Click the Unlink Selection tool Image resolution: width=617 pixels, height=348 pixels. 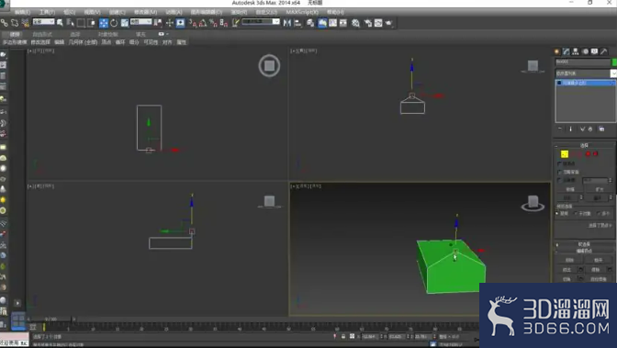pos(15,23)
